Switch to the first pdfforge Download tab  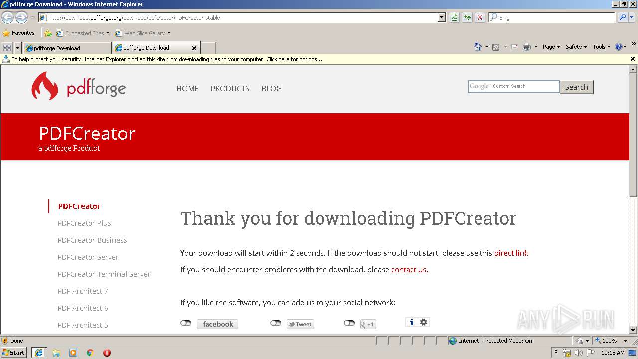[67, 48]
